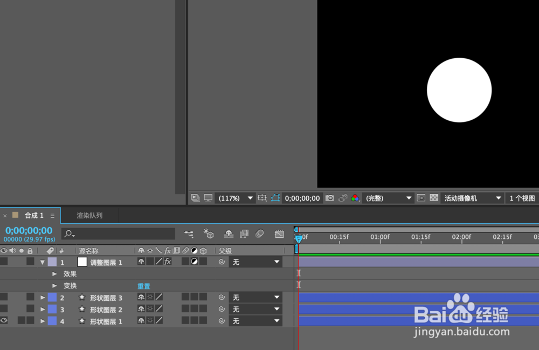This screenshot has height=350, width=539.
Task: Click the 源名称 column header
Action: pos(88,251)
